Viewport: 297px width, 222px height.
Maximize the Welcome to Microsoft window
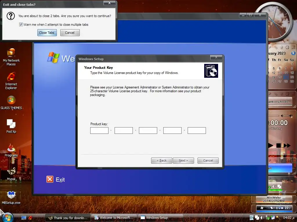click(x=250, y=15)
